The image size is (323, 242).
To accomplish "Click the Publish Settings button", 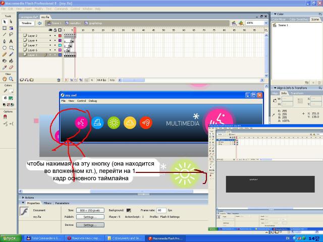I will 90,217.
